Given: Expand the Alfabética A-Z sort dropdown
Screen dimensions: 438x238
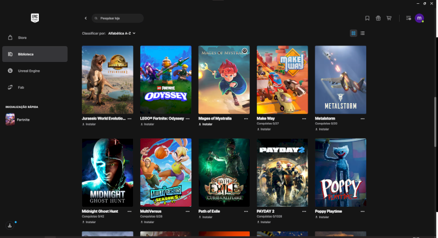Looking at the screenshot, I should tap(122, 33).
